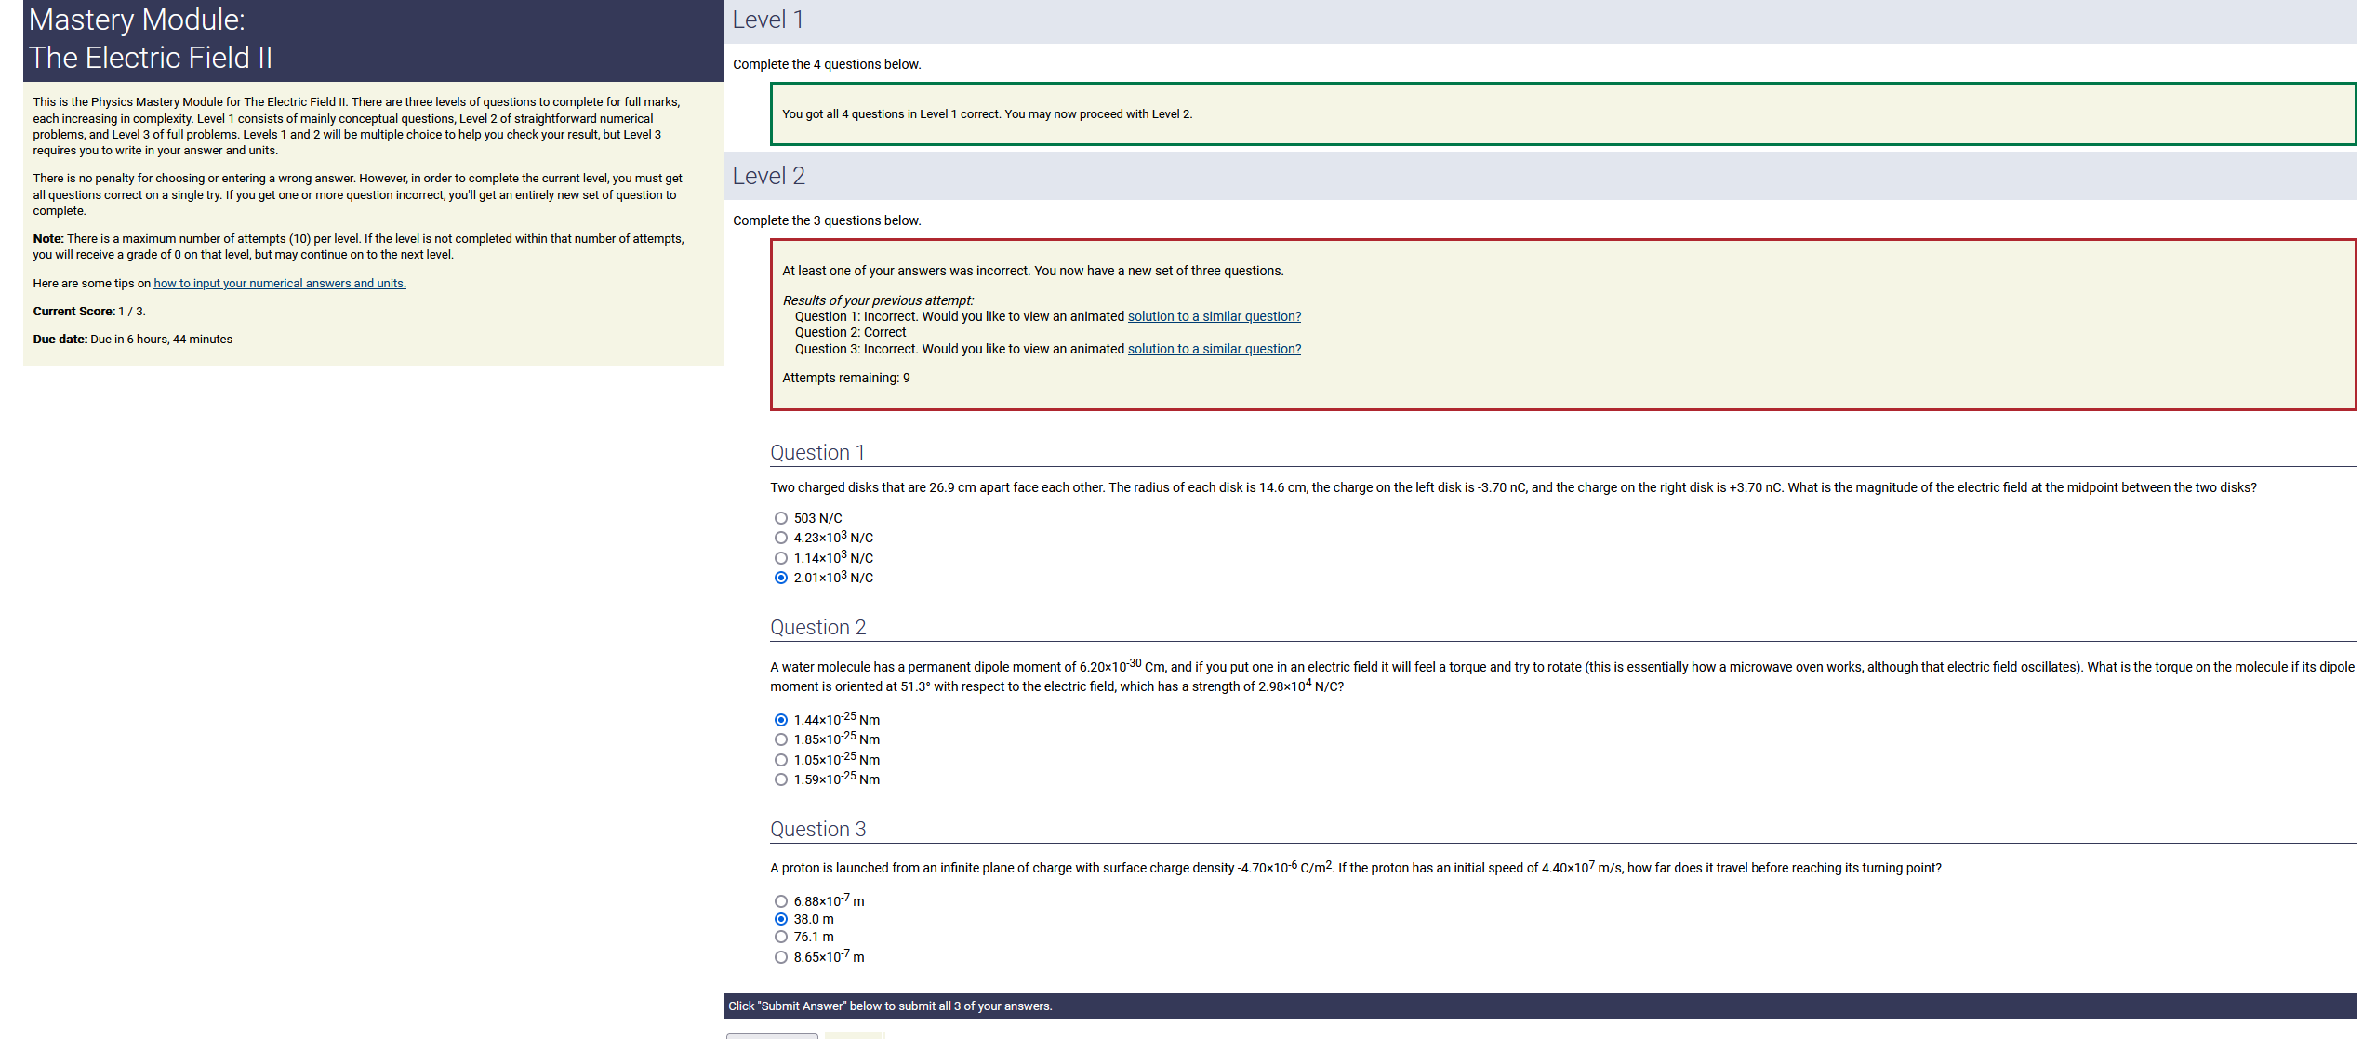Image resolution: width=2363 pixels, height=1039 pixels.
Task: Select the 503 N/C answer option
Action: click(x=781, y=518)
